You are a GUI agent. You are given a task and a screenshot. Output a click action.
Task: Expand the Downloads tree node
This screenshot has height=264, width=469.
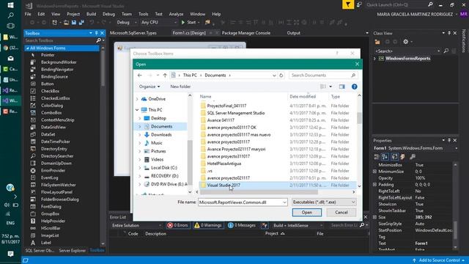[x=140, y=135]
